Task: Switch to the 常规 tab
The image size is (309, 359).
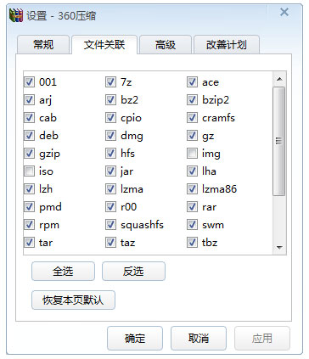Action: pos(43,45)
